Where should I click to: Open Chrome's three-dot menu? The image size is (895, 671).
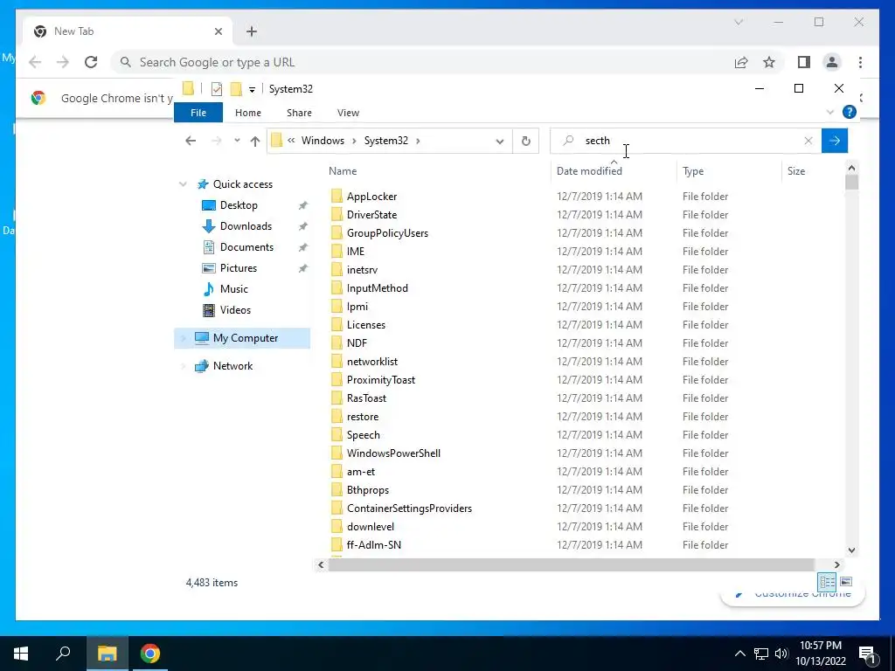(x=860, y=62)
